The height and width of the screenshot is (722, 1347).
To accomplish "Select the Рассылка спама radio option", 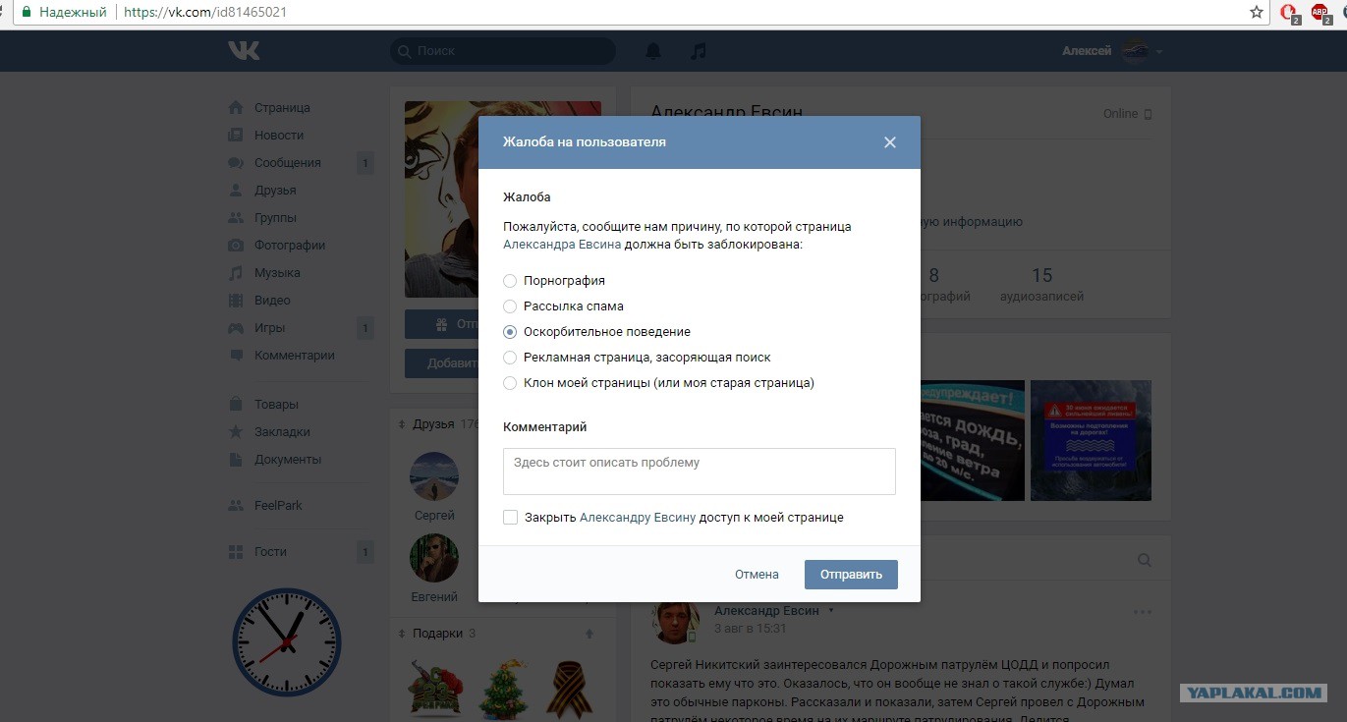I will click(x=510, y=306).
